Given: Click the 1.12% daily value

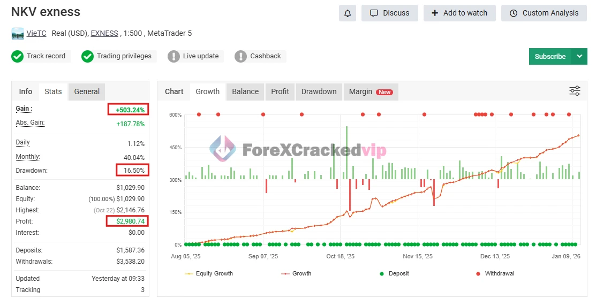Looking at the screenshot, I should point(135,144).
